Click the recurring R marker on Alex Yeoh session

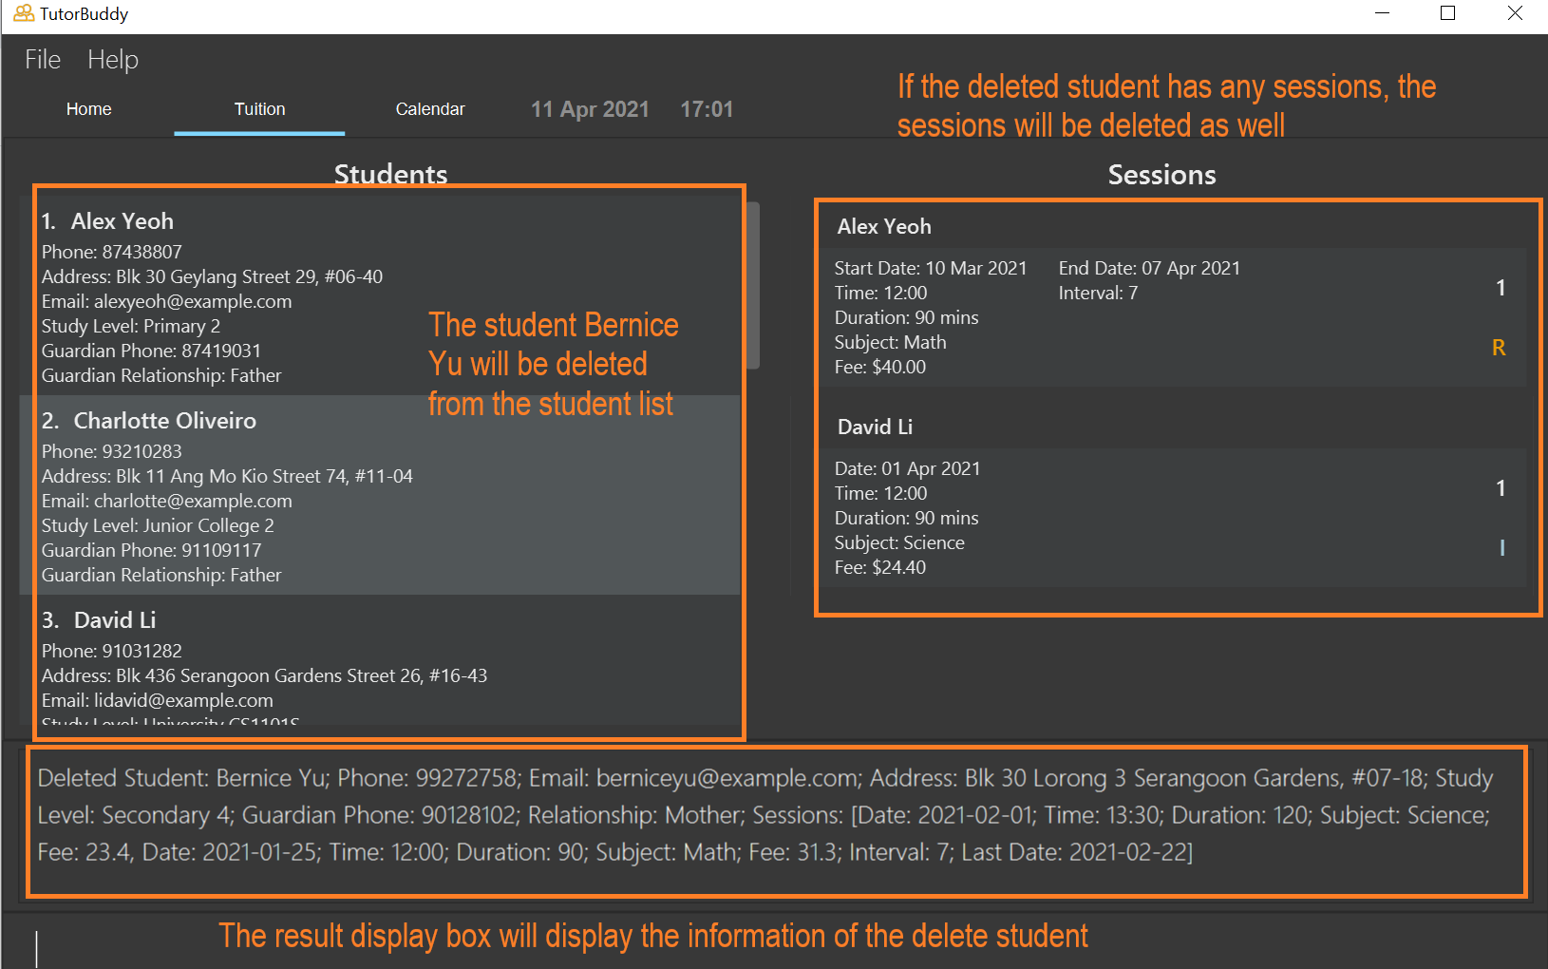1499,348
